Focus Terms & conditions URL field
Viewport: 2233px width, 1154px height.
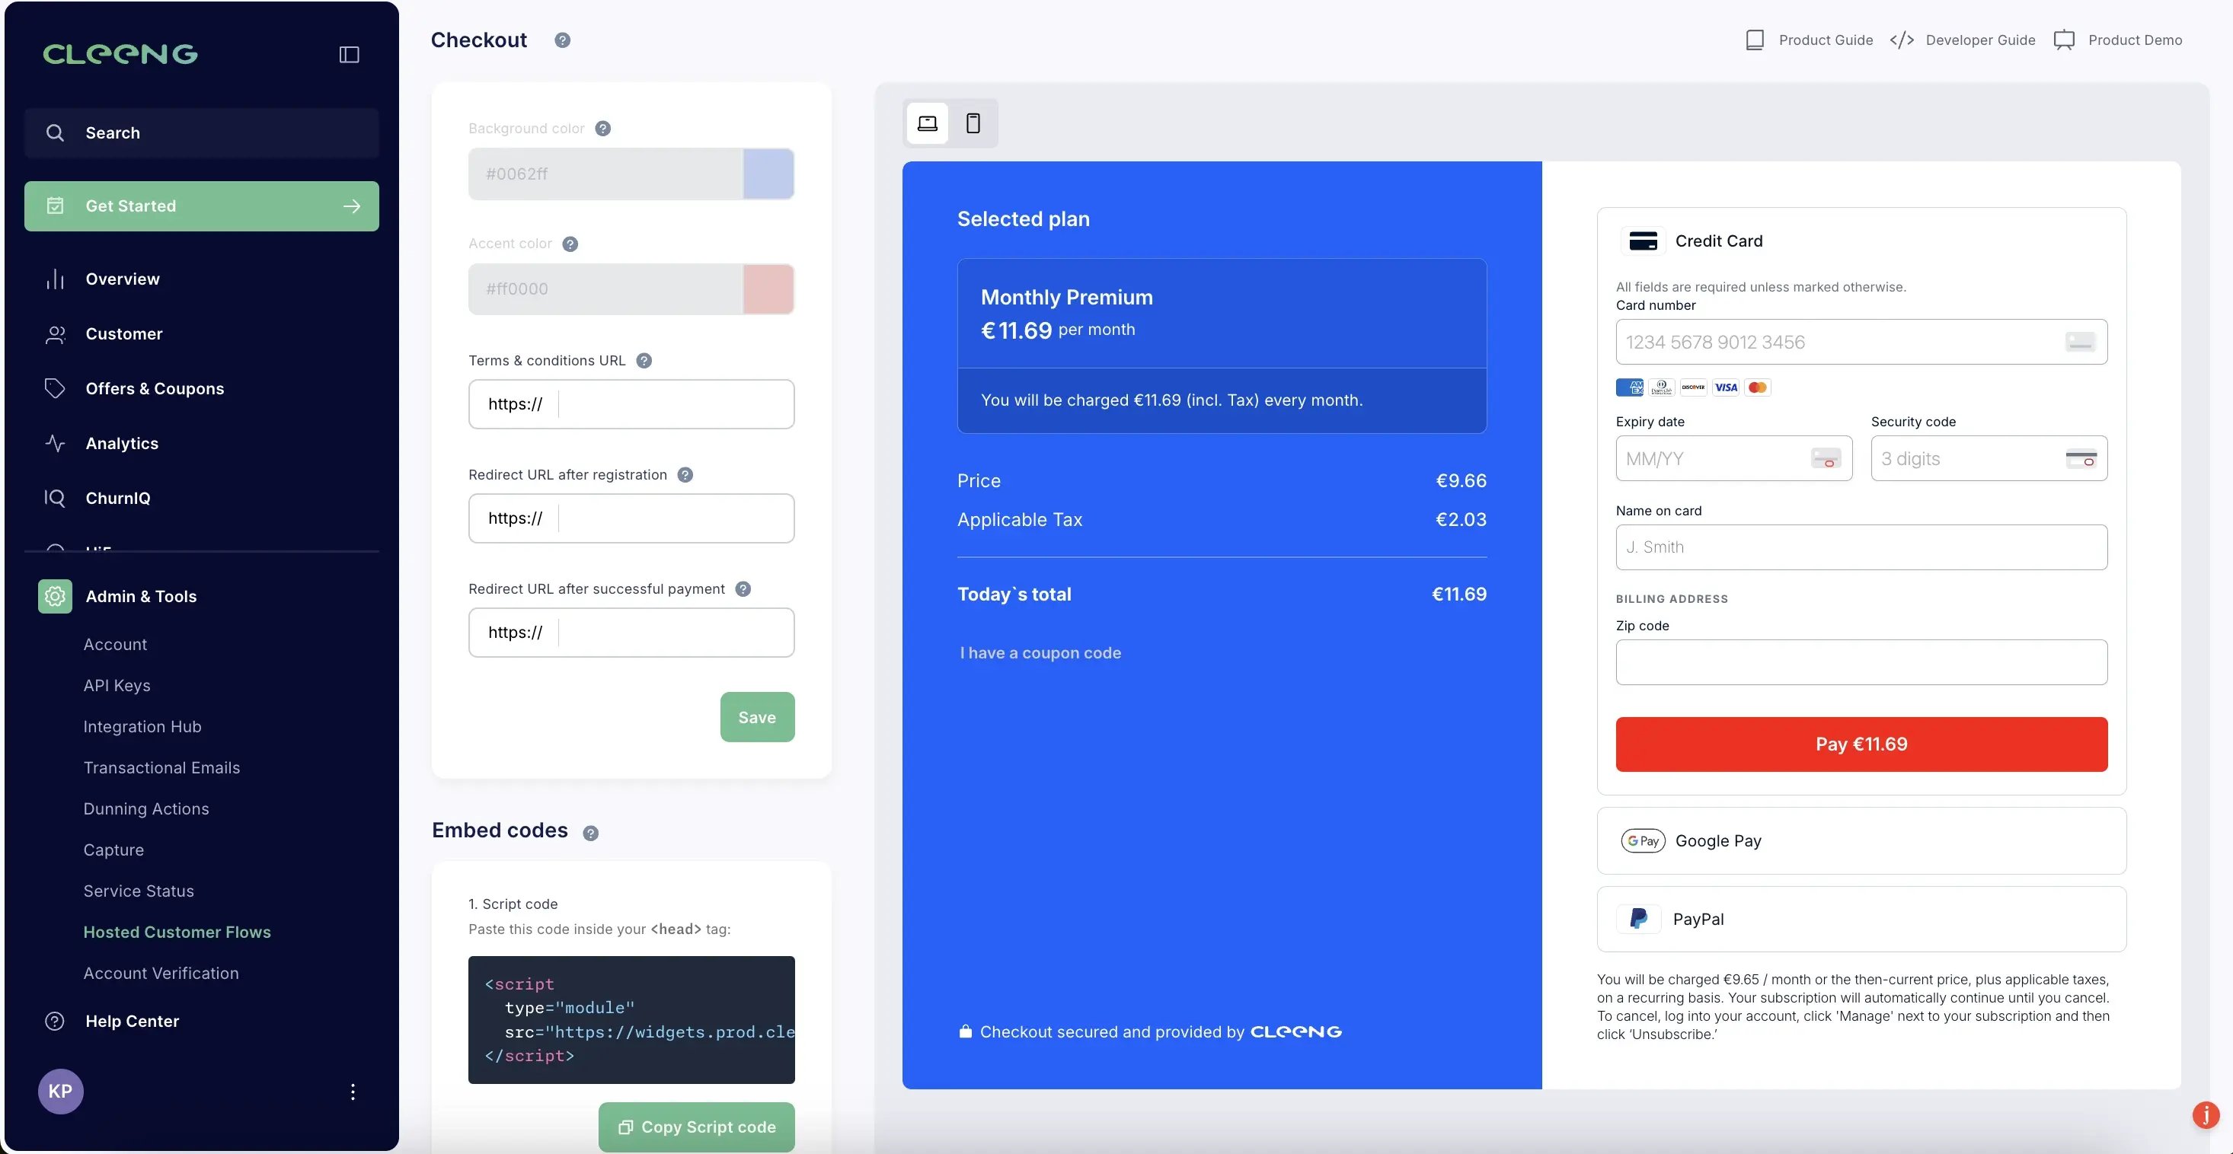point(631,405)
